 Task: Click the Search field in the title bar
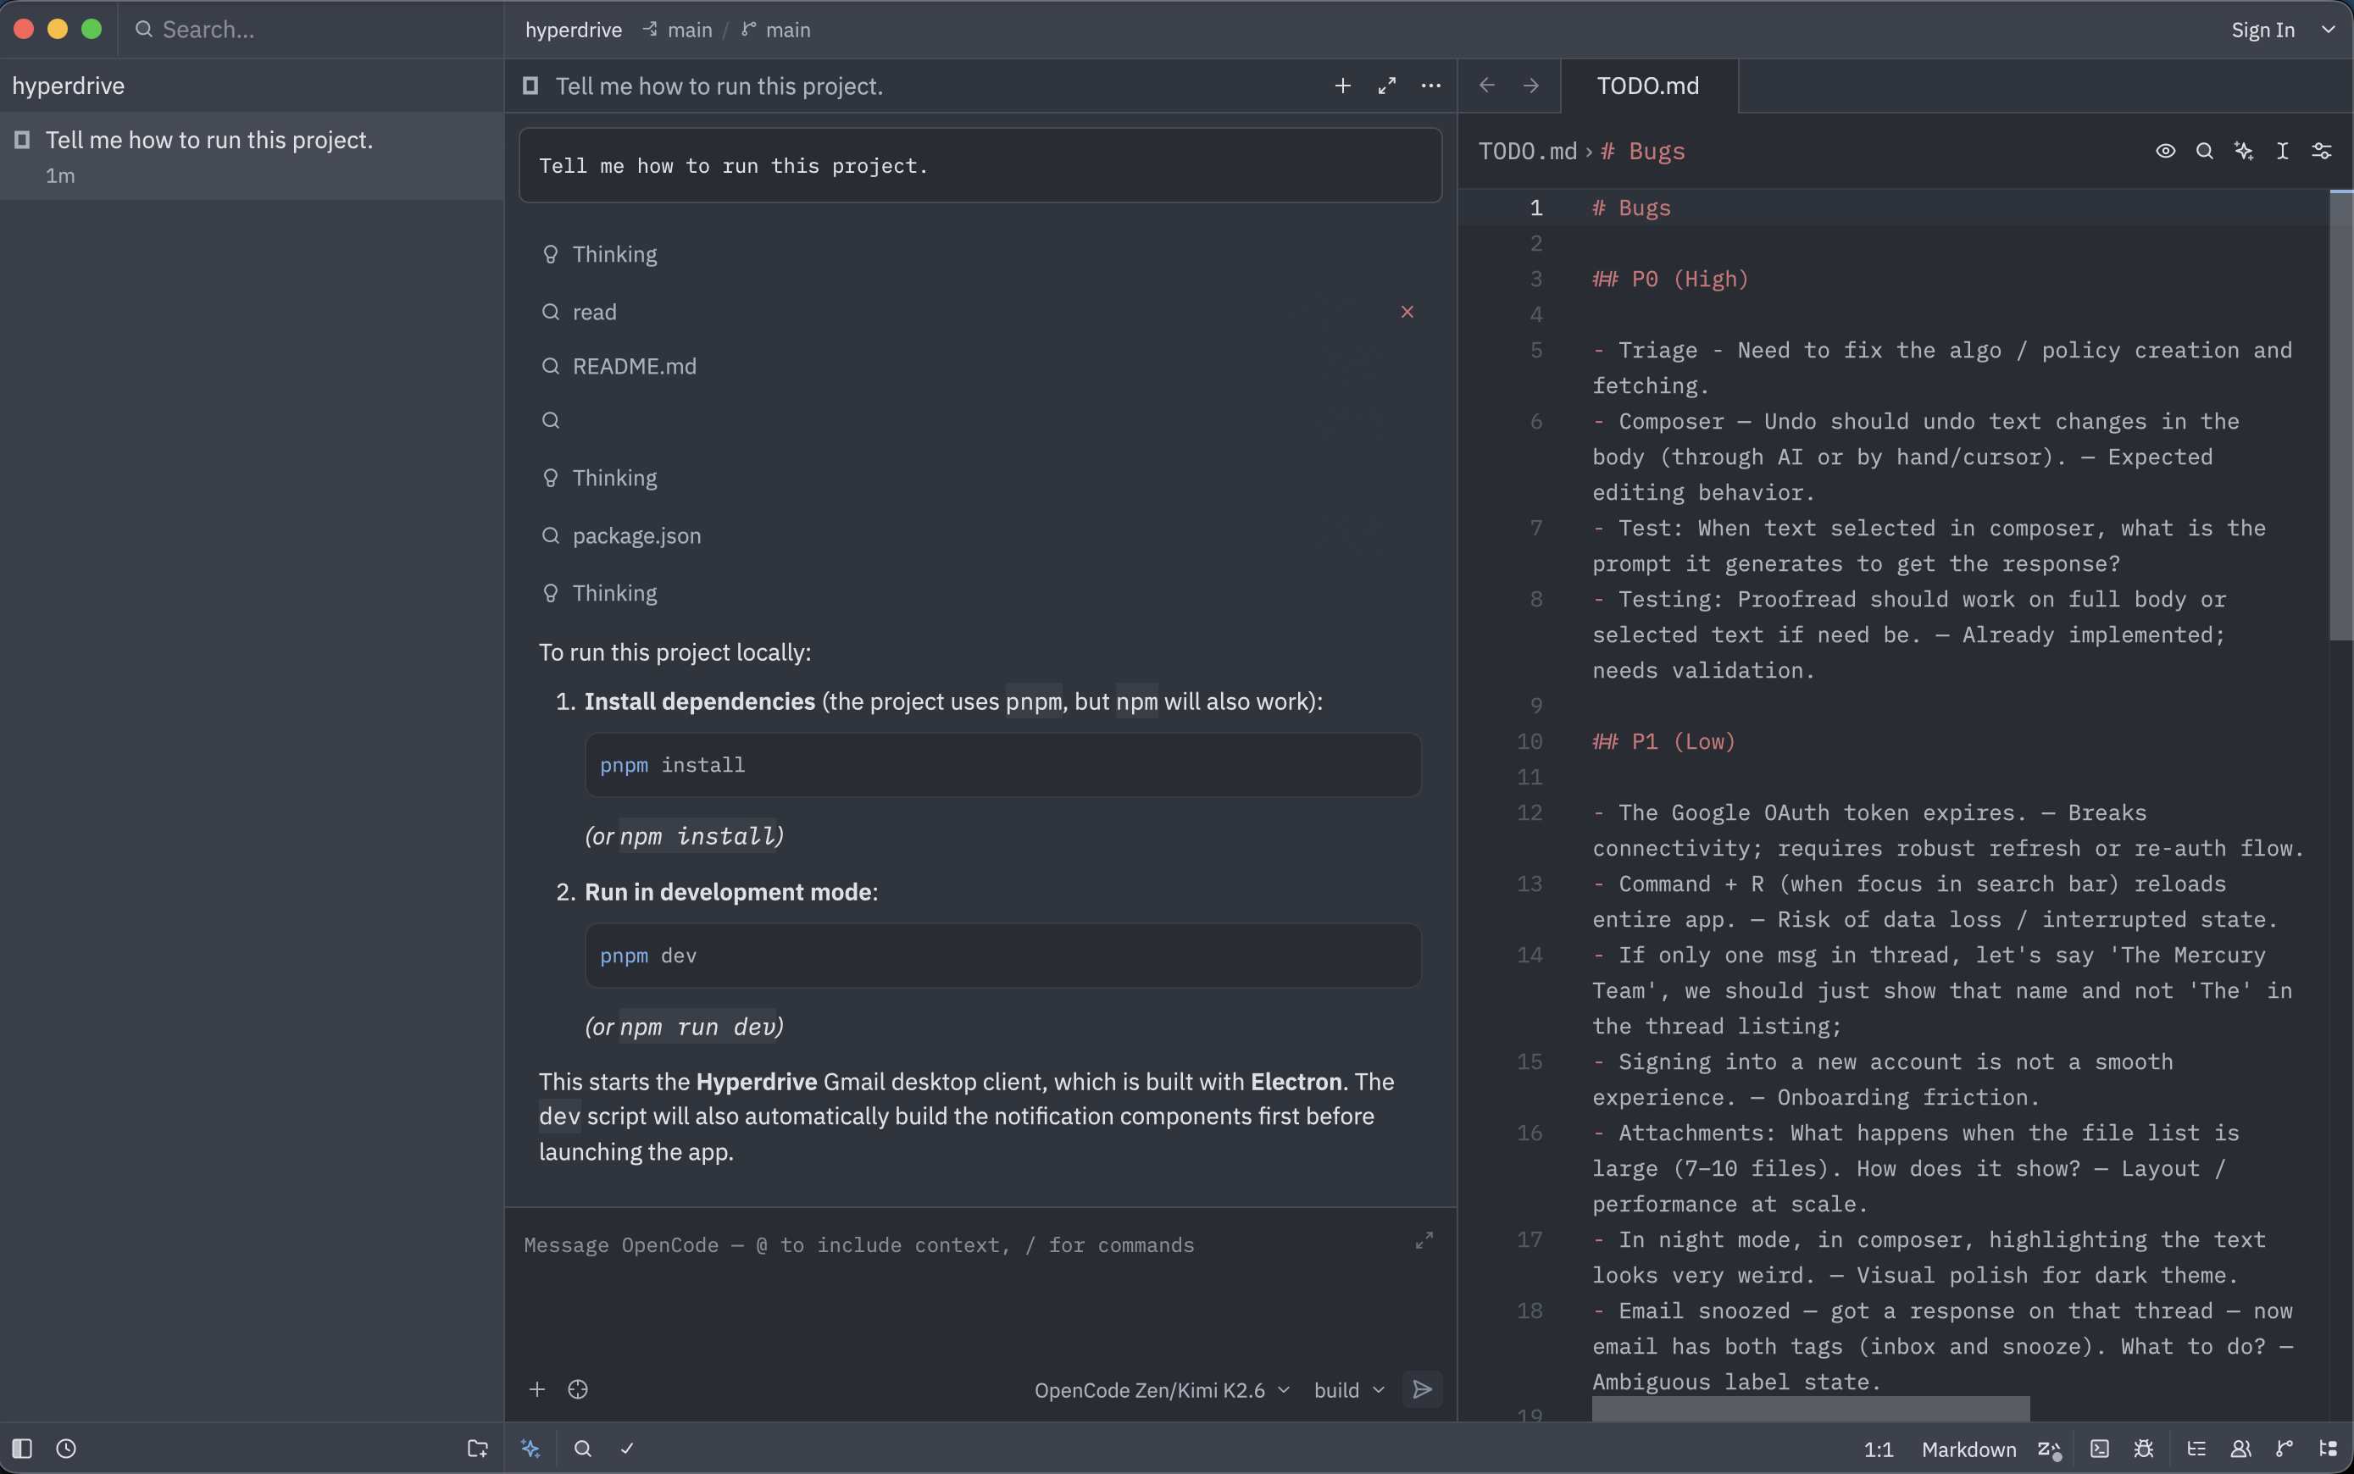pyautogui.click(x=312, y=30)
